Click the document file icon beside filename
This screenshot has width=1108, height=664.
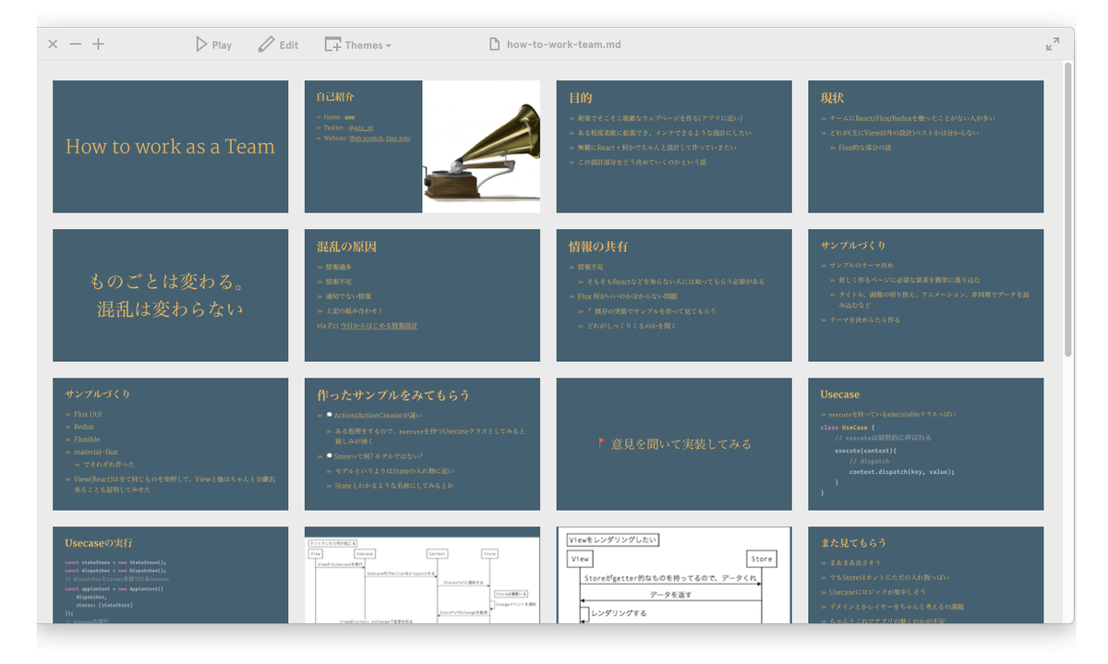pos(495,44)
